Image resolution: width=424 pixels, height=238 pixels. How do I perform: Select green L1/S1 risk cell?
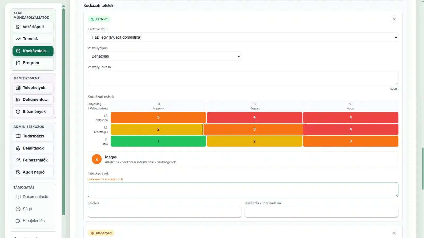click(158, 141)
